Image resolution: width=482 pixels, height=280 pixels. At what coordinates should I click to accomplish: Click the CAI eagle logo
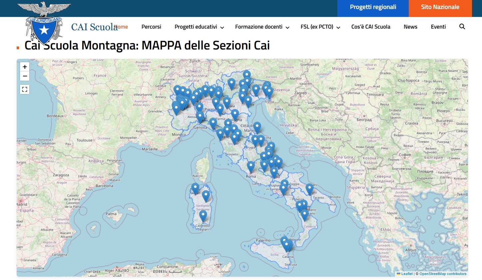coord(44,23)
